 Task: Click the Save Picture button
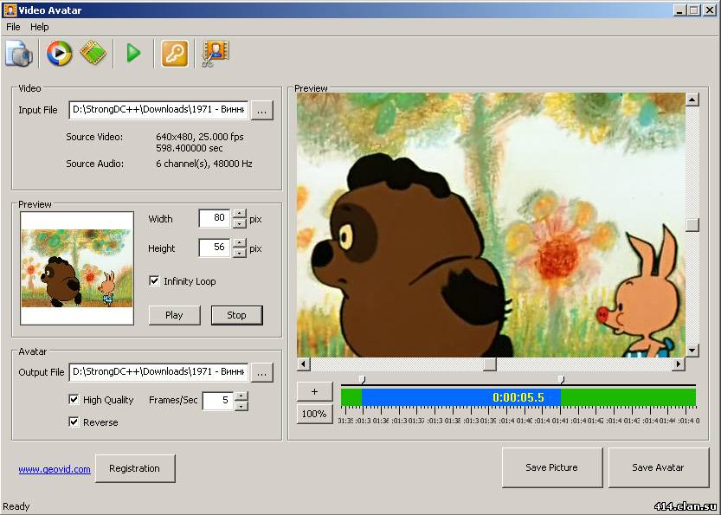point(552,467)
